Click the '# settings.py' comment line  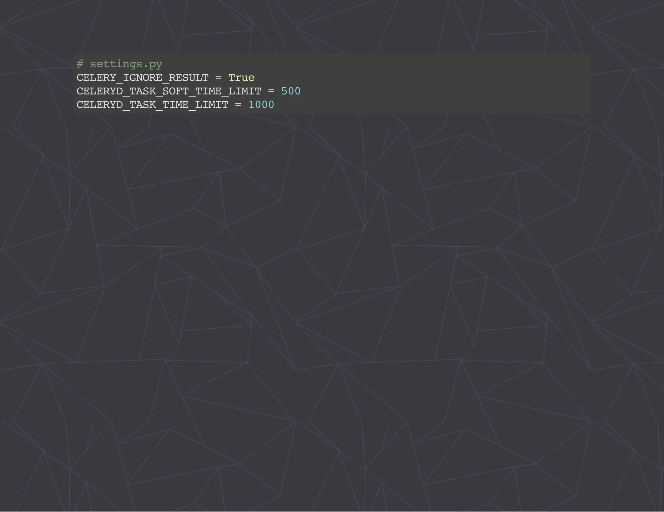(119, 64)
